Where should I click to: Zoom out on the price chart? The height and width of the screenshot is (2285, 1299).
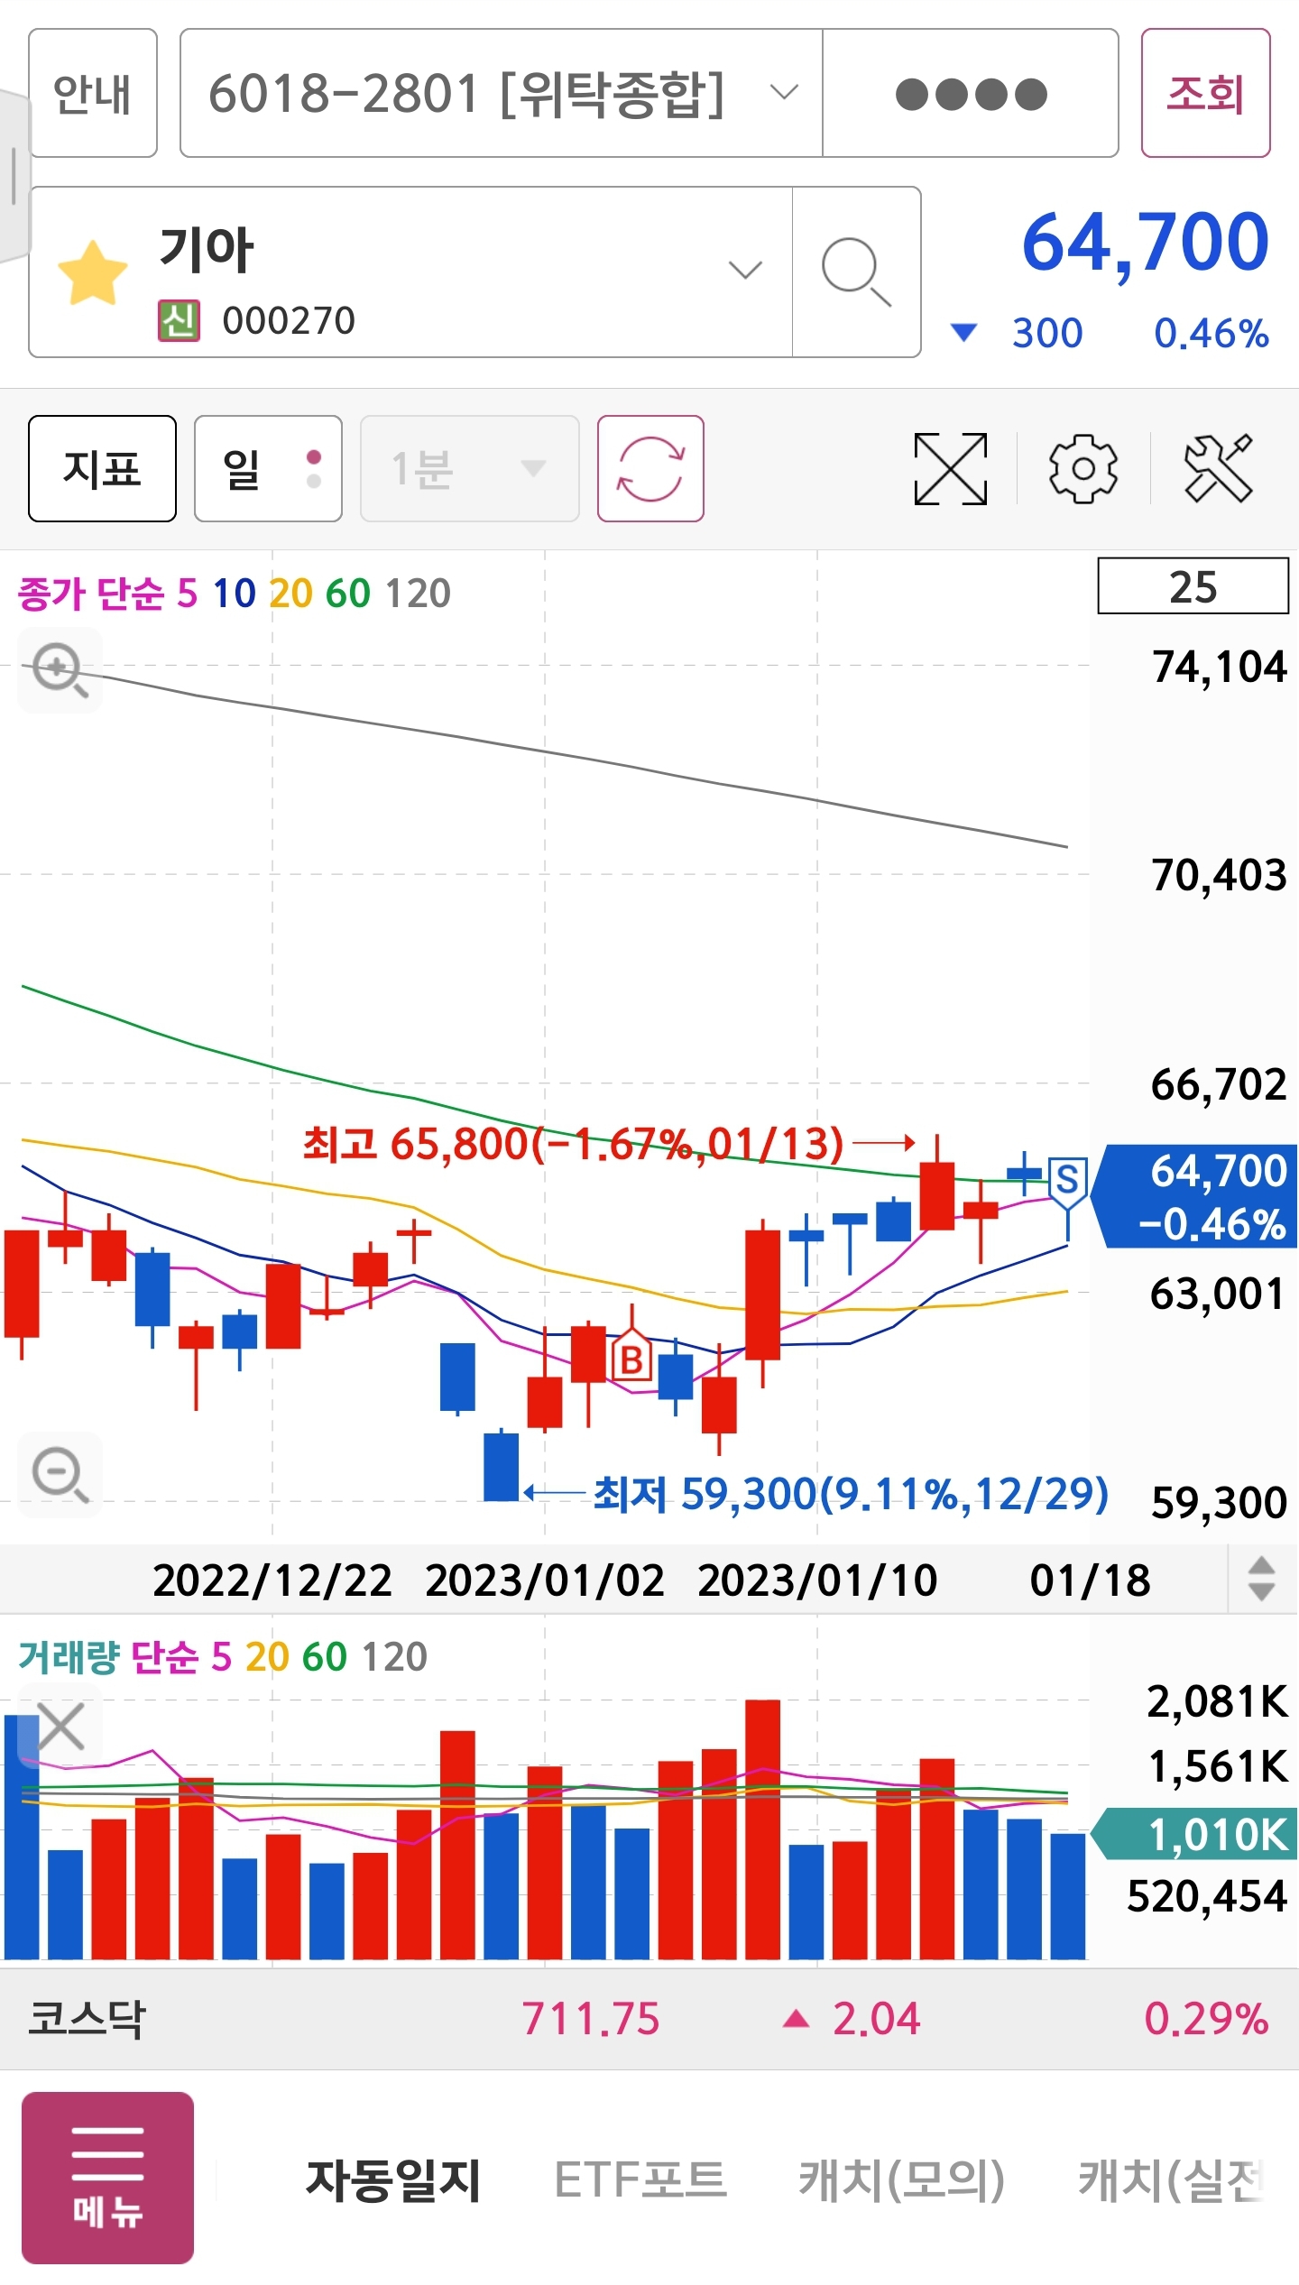pos(60,1475)
